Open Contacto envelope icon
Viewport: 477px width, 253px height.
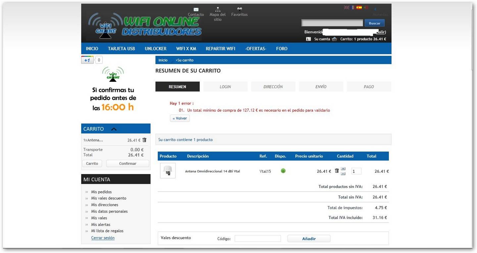[x=196, y=9]
